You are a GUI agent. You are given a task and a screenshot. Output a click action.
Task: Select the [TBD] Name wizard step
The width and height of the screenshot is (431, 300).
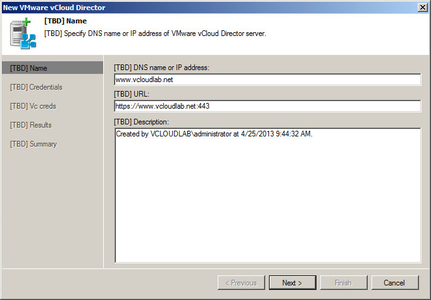point(53,68)
